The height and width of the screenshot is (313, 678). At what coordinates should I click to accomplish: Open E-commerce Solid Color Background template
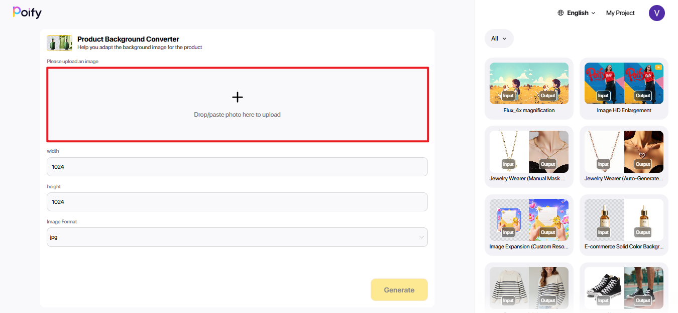[x=624, y=225]
